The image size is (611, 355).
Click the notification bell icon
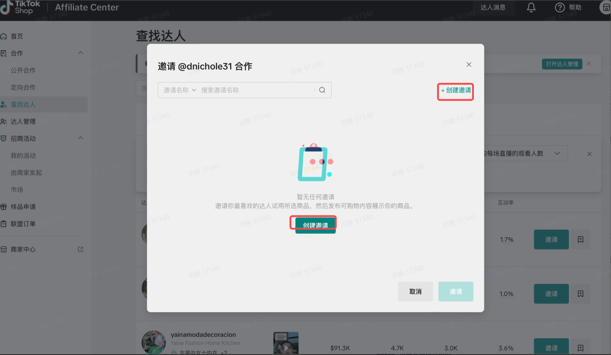pos(531,7)
